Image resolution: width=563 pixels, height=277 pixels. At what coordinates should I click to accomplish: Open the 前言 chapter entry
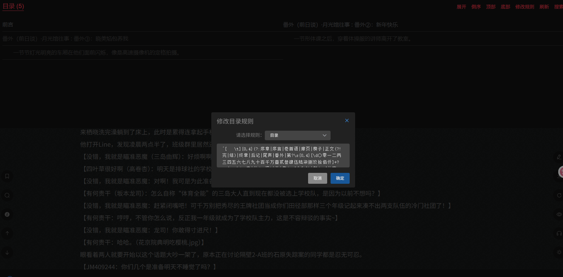(8, 25)
